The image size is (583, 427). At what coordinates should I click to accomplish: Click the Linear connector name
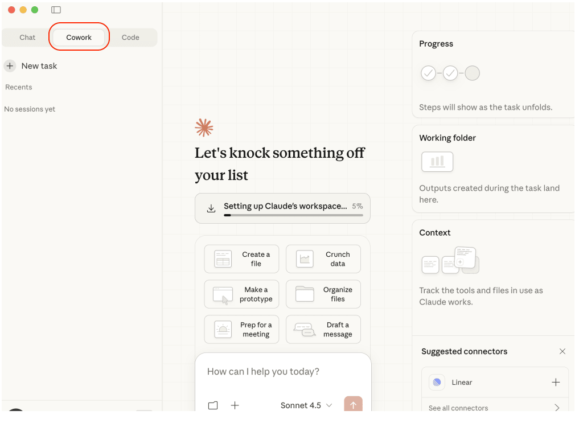pos(462,383)
